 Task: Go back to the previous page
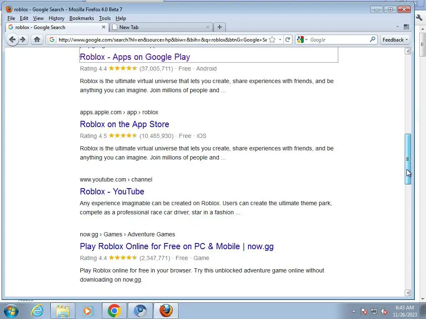point(12,39)
